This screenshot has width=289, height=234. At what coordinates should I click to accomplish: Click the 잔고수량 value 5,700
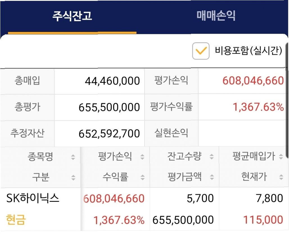(x=200, y=198)
